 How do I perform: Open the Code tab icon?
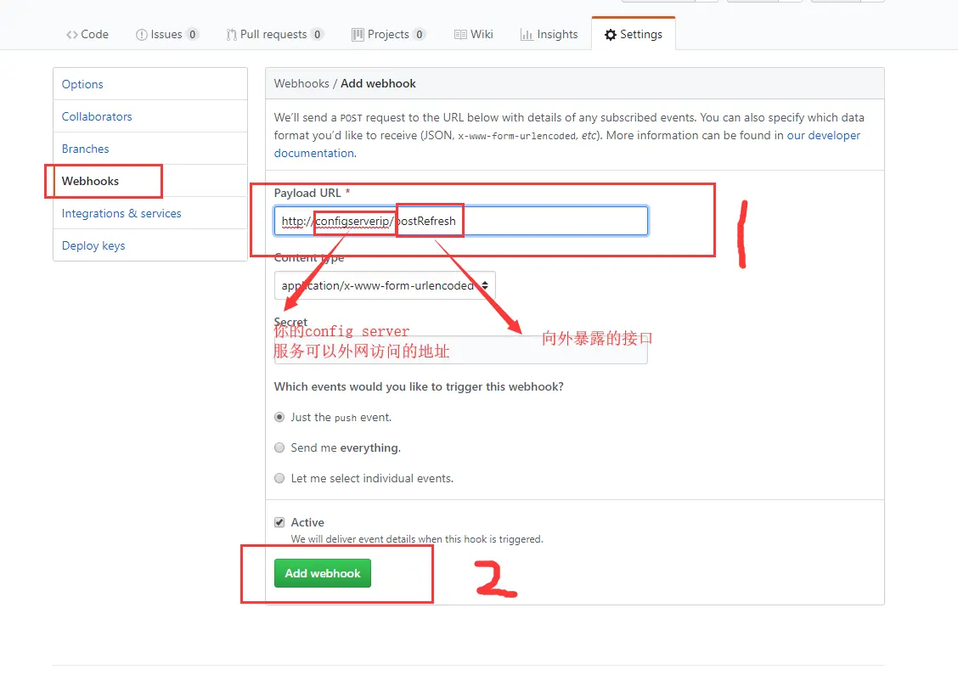pyautogui.click(x=72, y=35)
